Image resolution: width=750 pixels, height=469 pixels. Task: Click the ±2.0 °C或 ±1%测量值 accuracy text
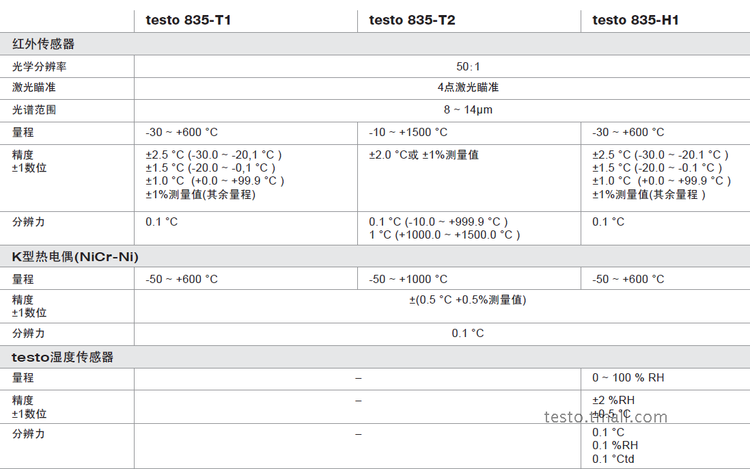point(423,155)
